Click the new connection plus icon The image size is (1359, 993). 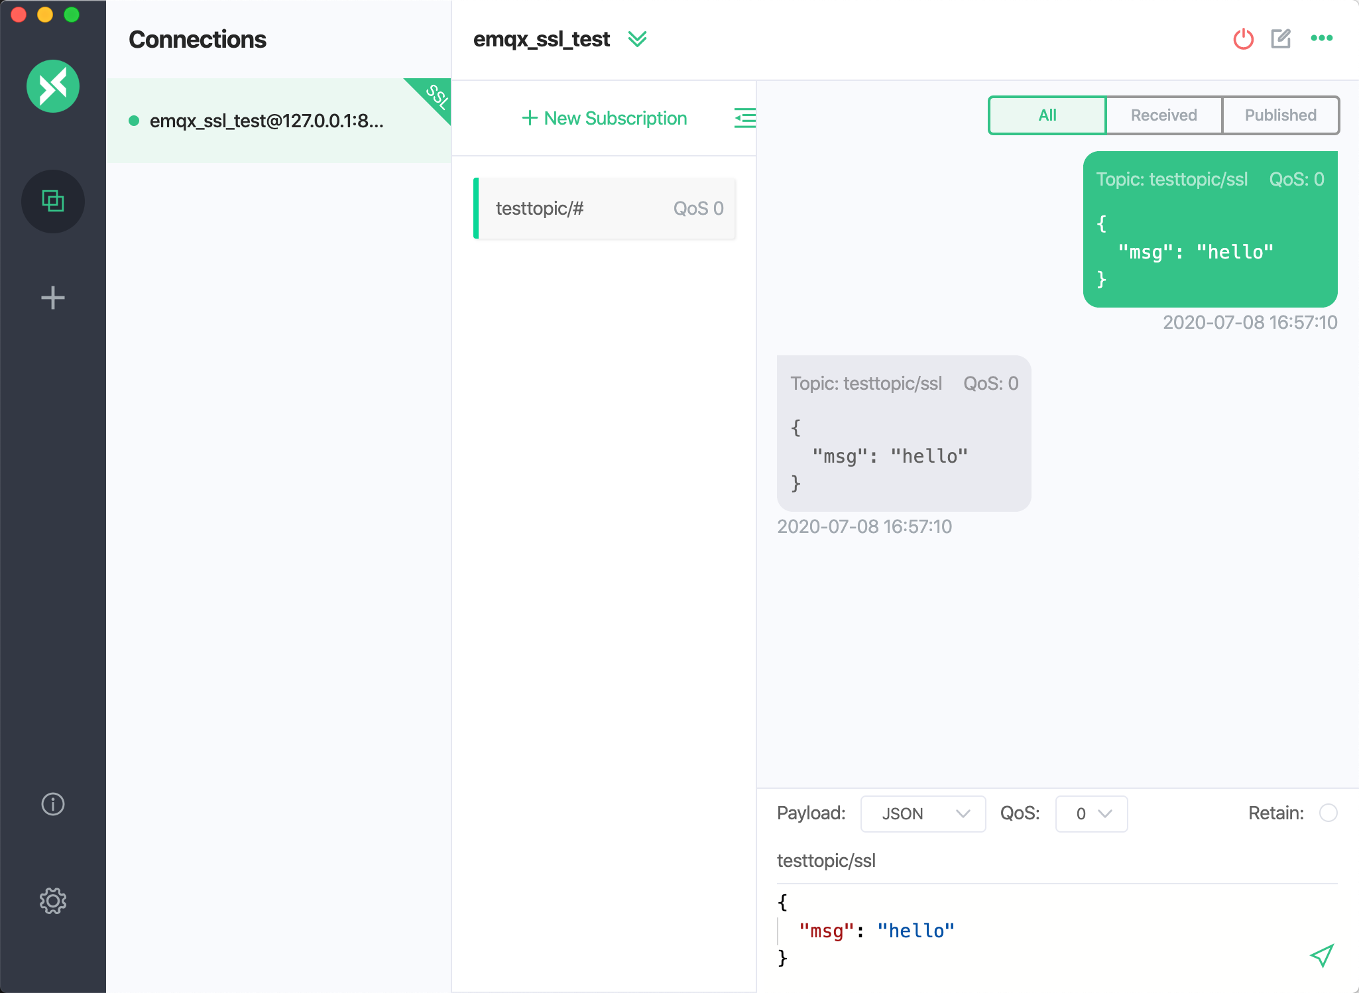click(x=54, y=298)
